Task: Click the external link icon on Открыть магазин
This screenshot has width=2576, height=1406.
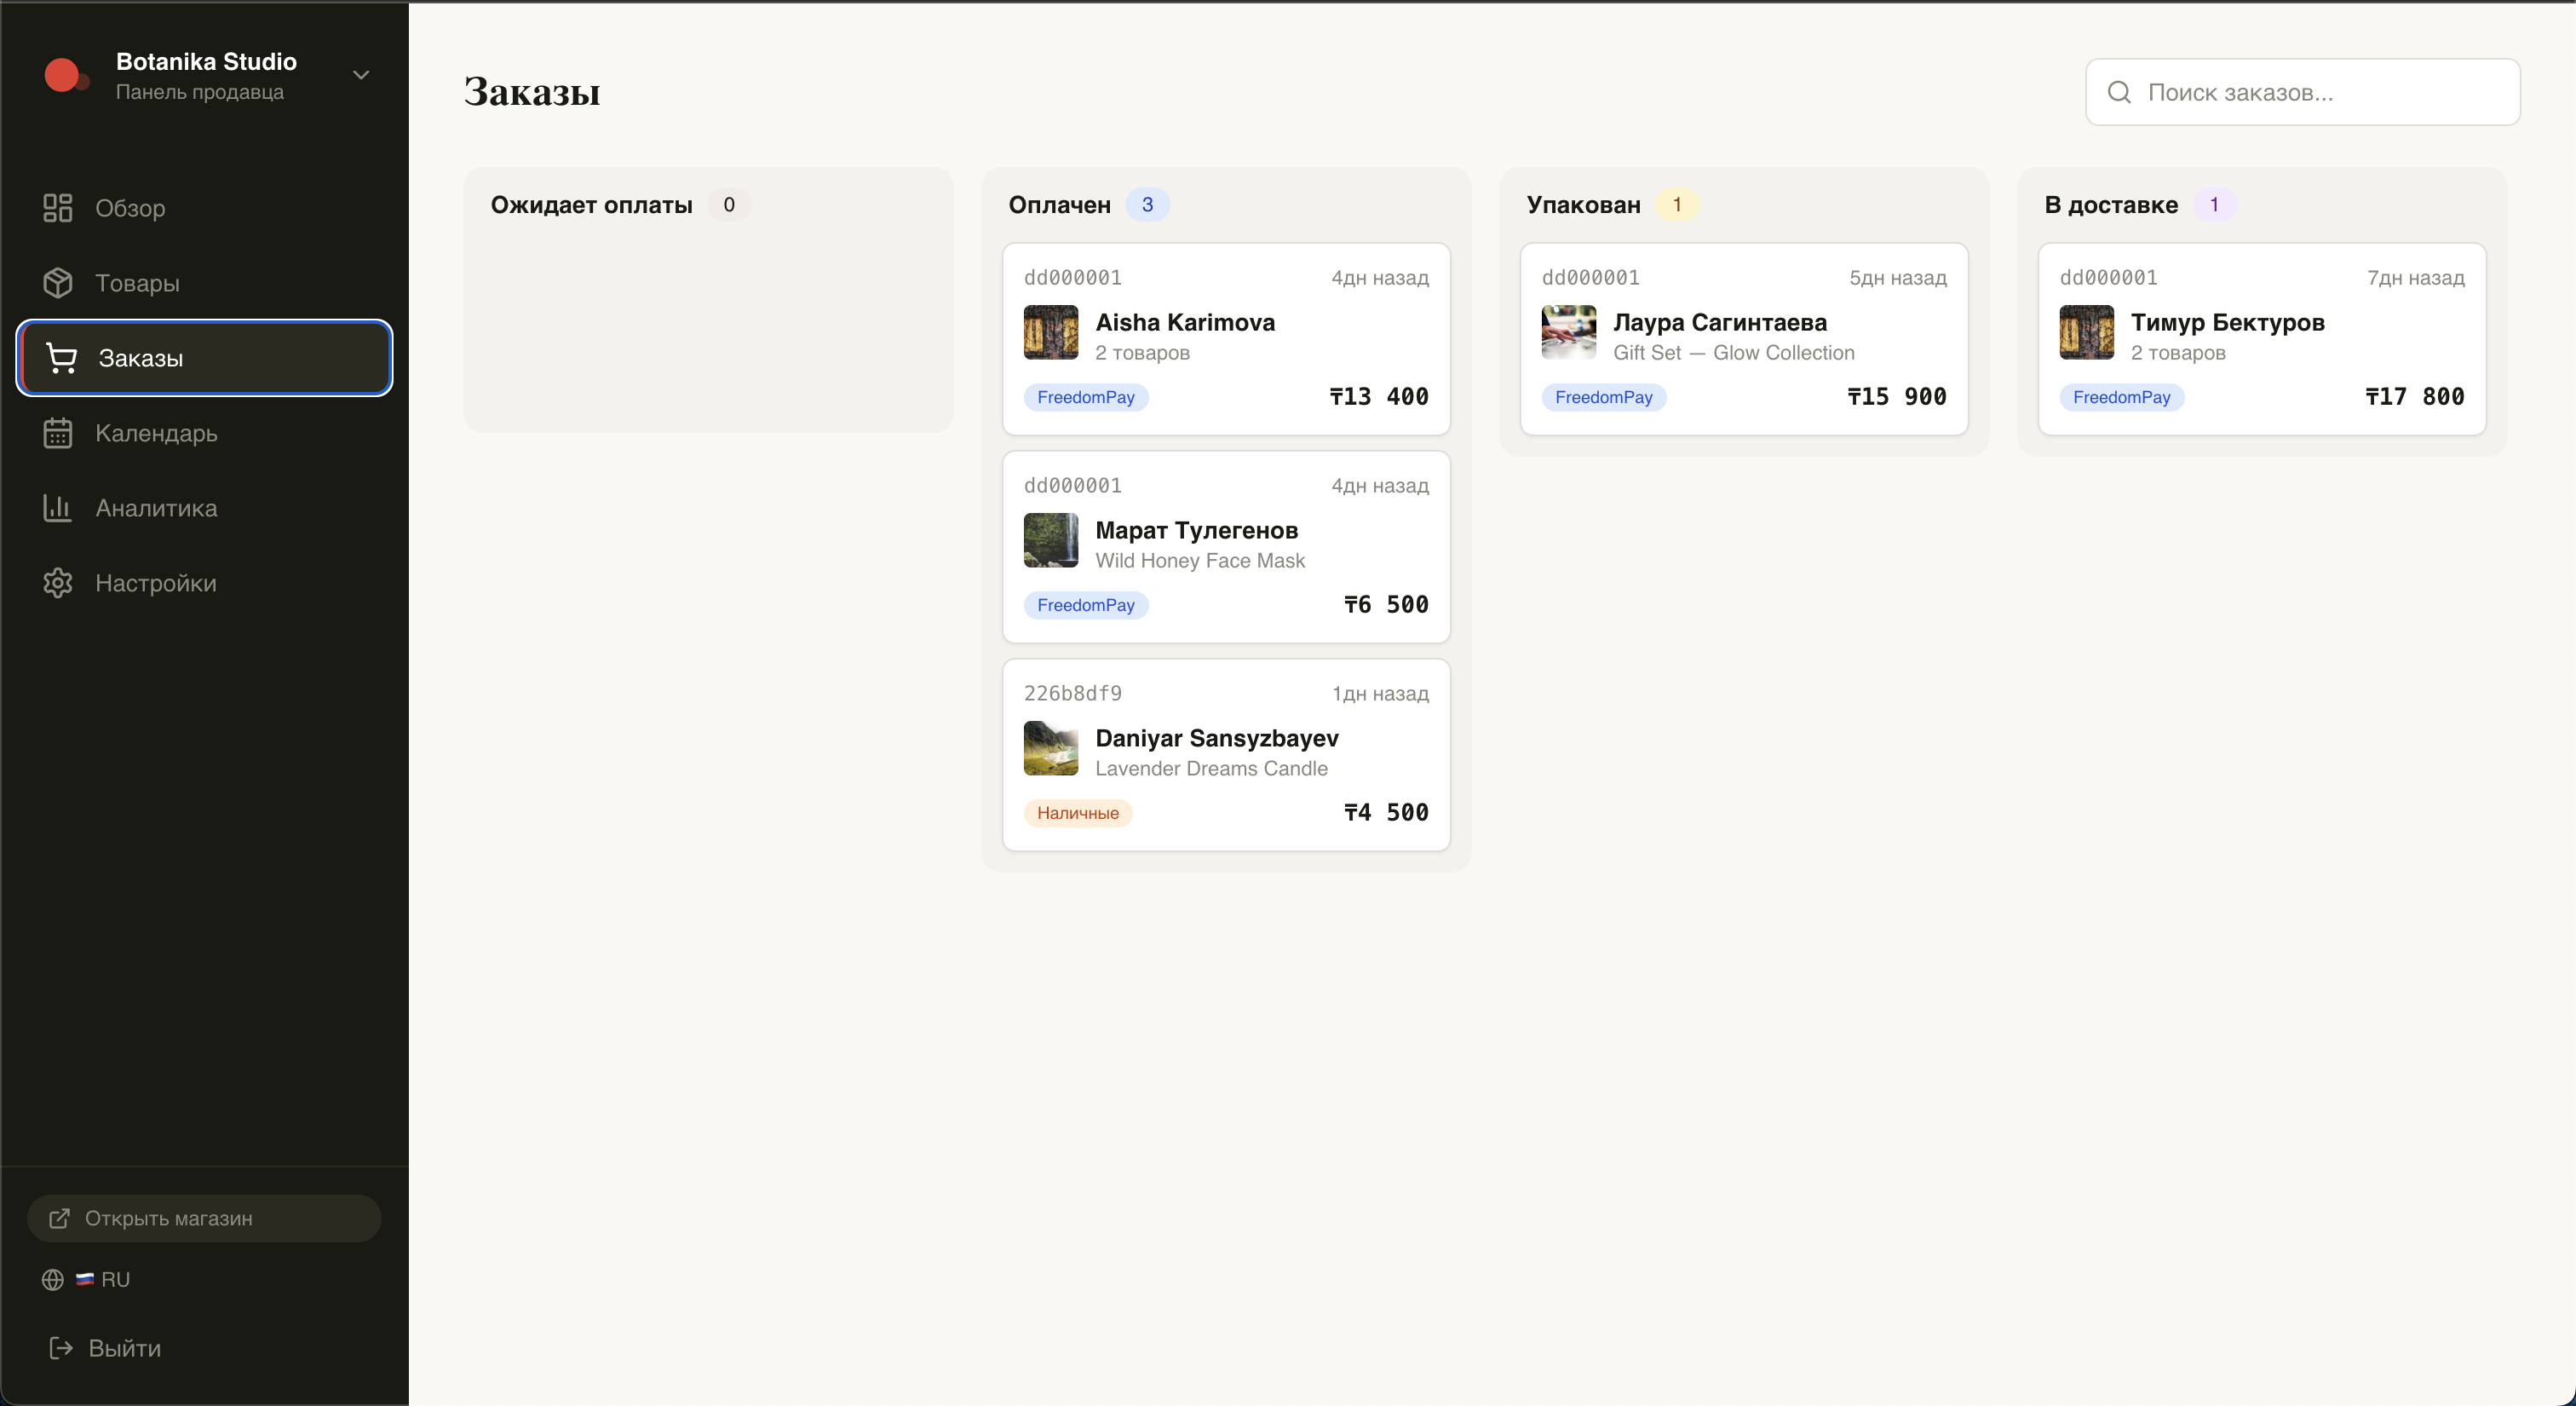Action: pyautogui.click(x=59, y=1218)
